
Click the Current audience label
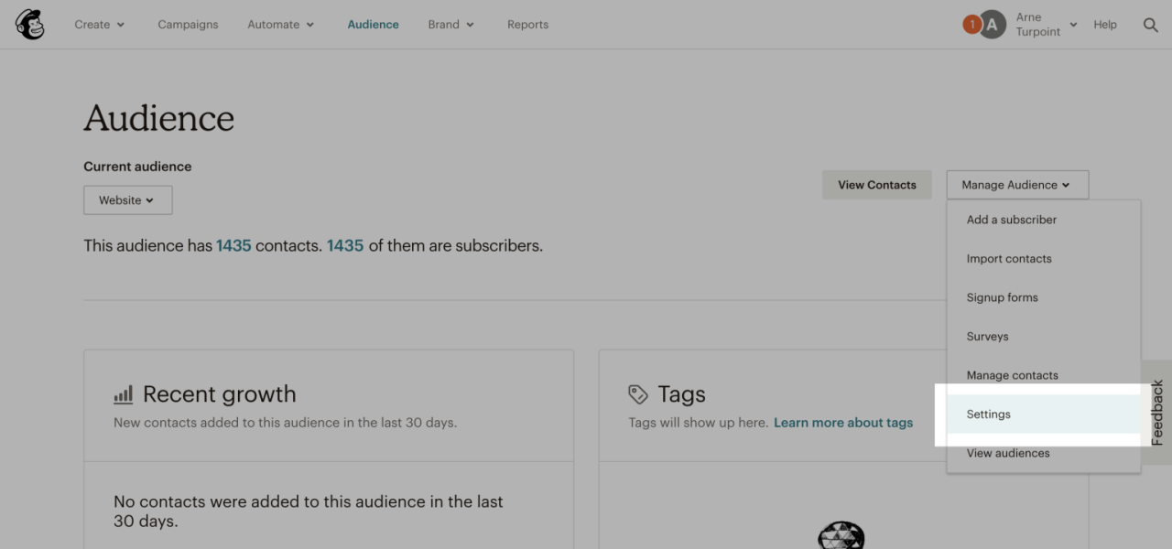point(137,167)
